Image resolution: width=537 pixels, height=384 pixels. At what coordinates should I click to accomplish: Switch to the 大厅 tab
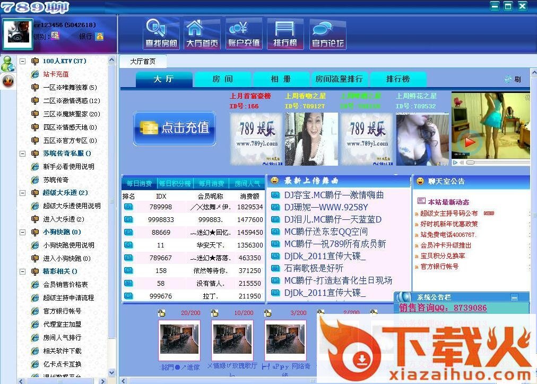tap(164, 79)
